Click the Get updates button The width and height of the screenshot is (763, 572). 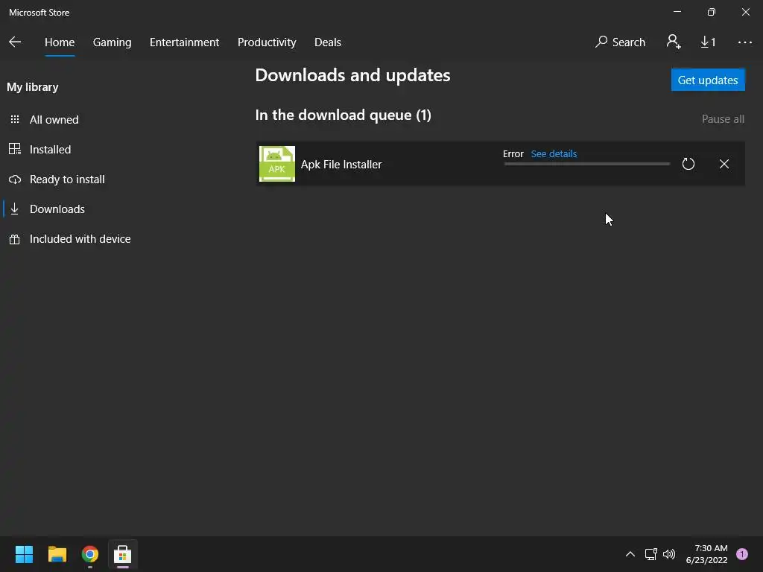coord(708,80)
